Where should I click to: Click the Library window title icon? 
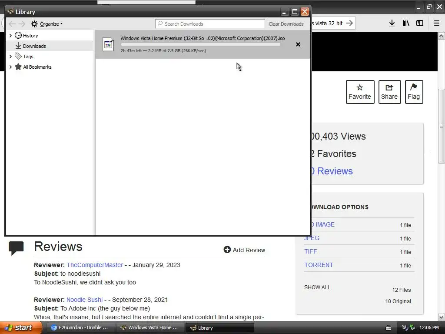[x=10, y=12]
